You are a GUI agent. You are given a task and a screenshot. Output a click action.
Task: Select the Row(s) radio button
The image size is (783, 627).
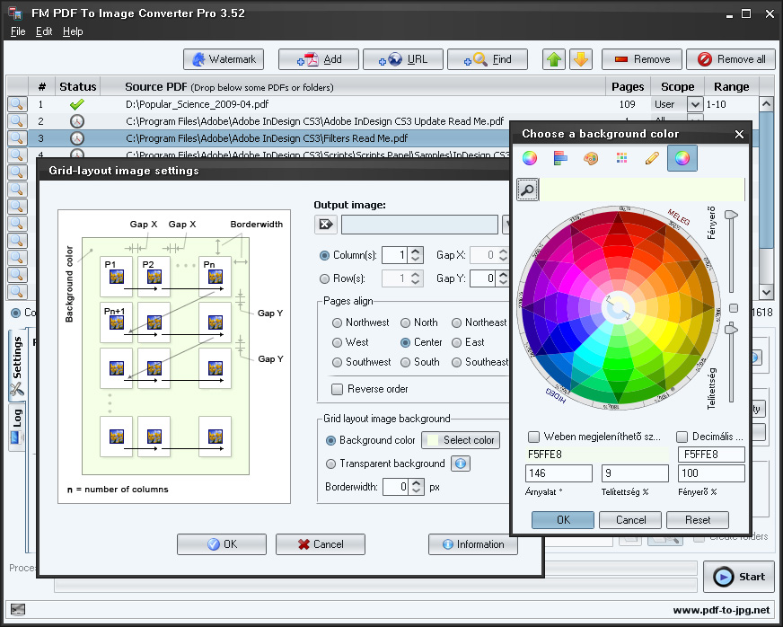click(325, 278)
